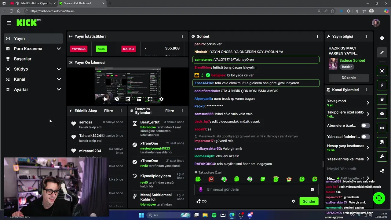Open Yayın İstatistikleri three-dot menu
Viewport: 391px width, 220px height.
tap(182, 36)
